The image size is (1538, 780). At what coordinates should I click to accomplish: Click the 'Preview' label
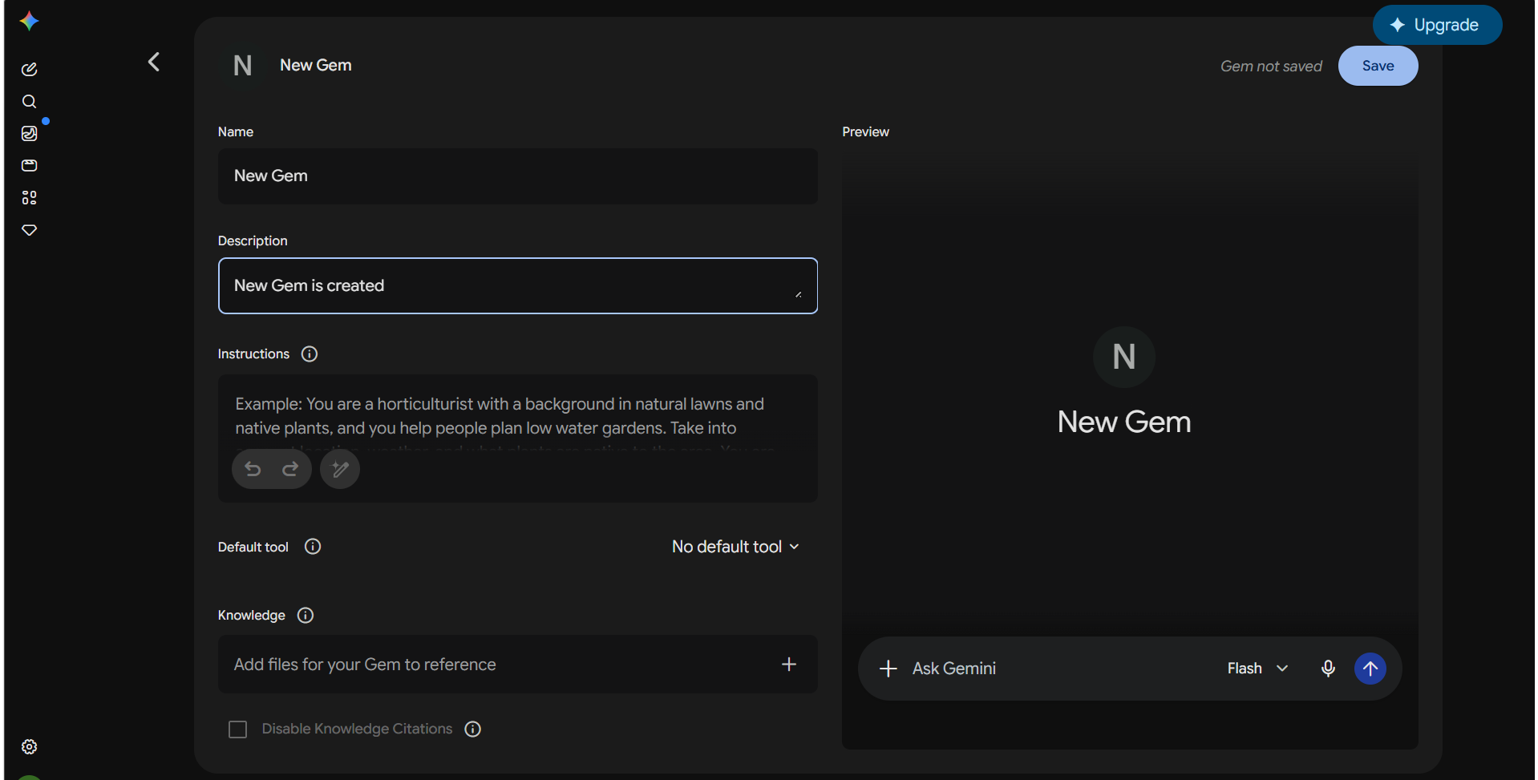pyautogui.click(x=865, y=132)
